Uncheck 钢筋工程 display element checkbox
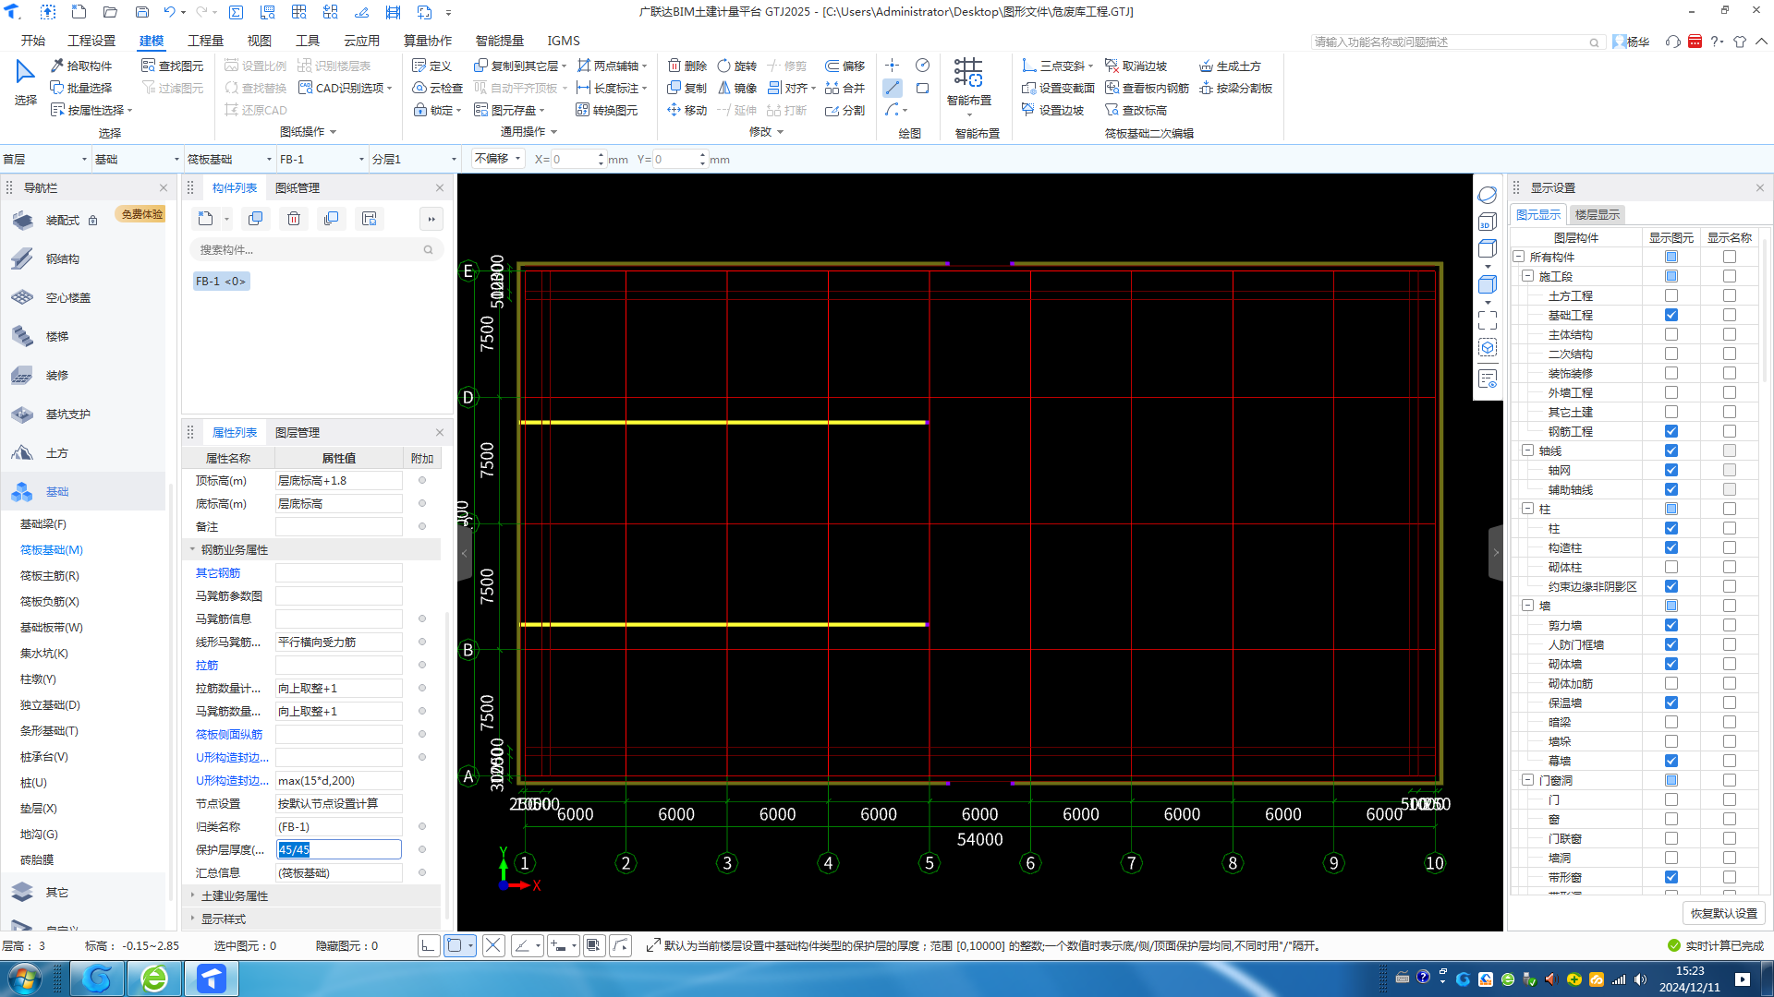The width and height of the screenshot is (1774, 997). tap(1671, 431)
